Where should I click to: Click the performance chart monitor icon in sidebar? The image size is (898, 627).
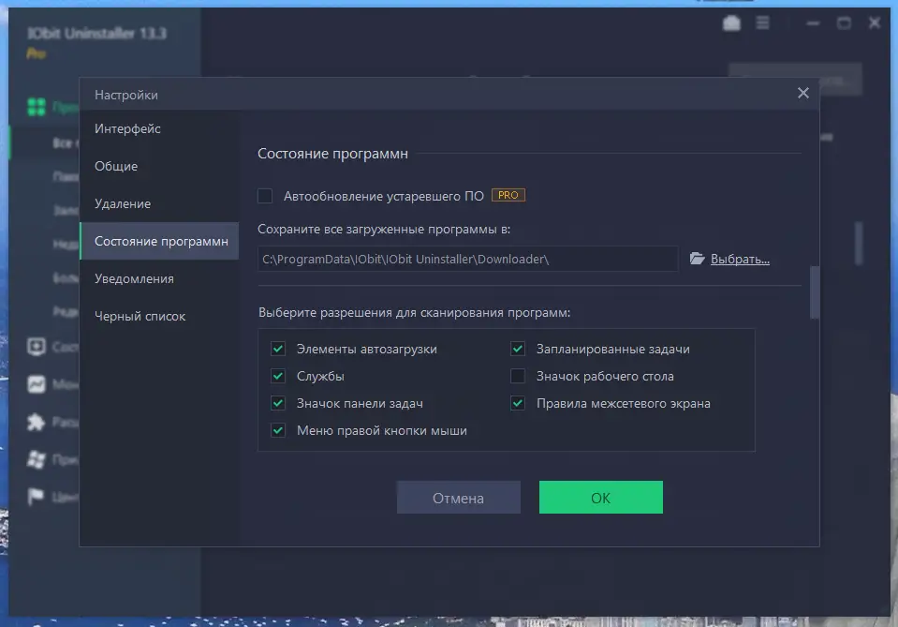click(x=35, y=384)
